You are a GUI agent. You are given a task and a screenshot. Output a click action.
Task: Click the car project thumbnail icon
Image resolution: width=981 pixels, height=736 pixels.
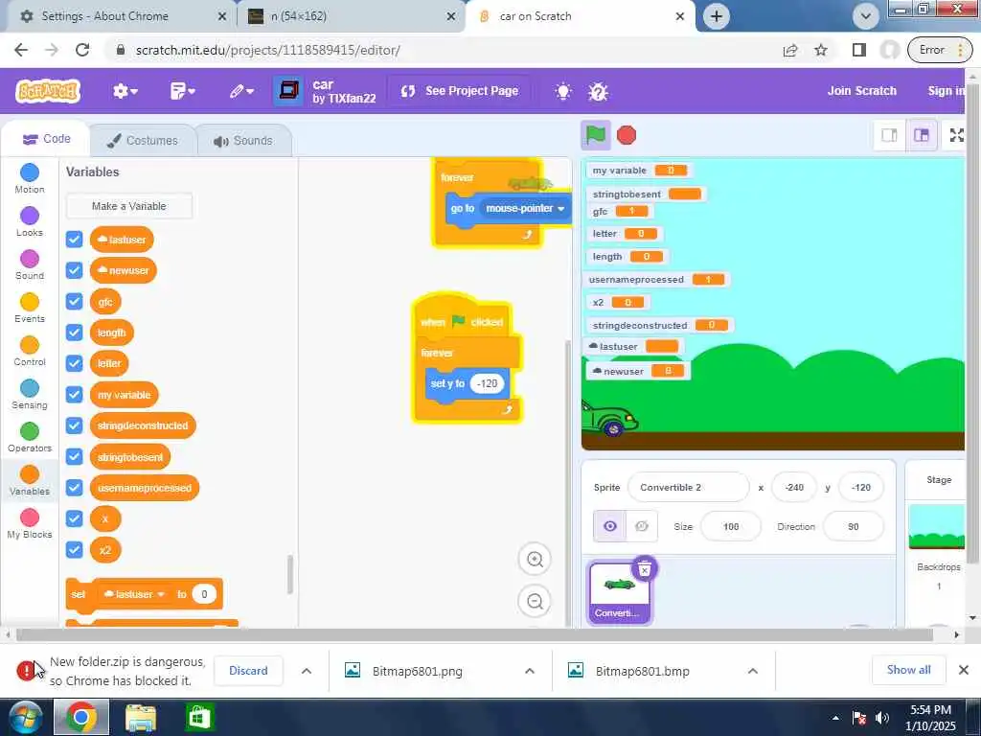pos(288,91)
